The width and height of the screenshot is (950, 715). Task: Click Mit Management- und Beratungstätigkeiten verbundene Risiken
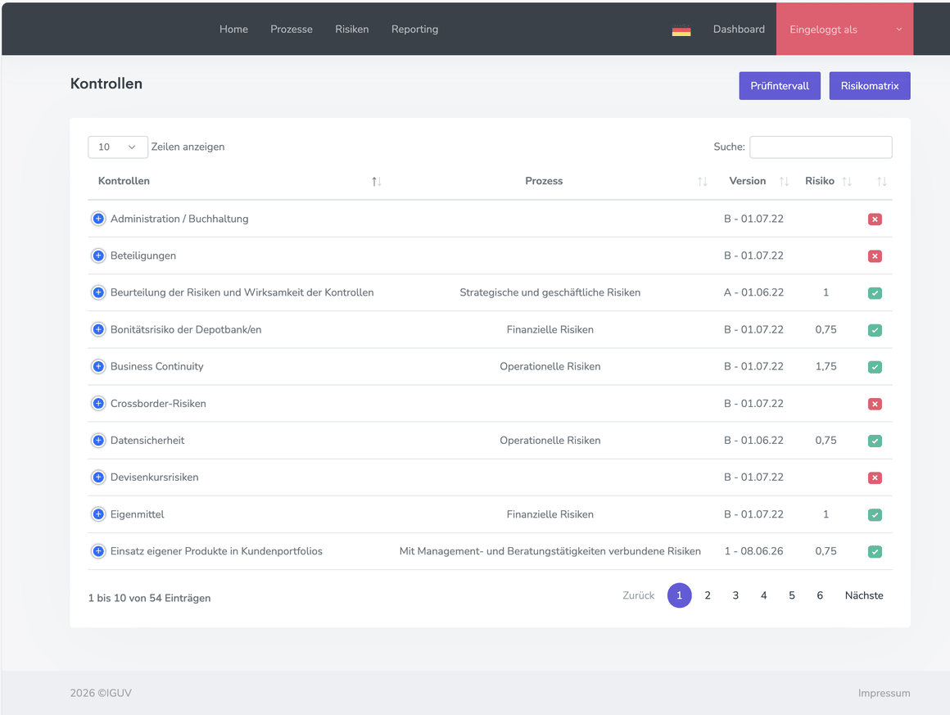click(x=550, y=551)
